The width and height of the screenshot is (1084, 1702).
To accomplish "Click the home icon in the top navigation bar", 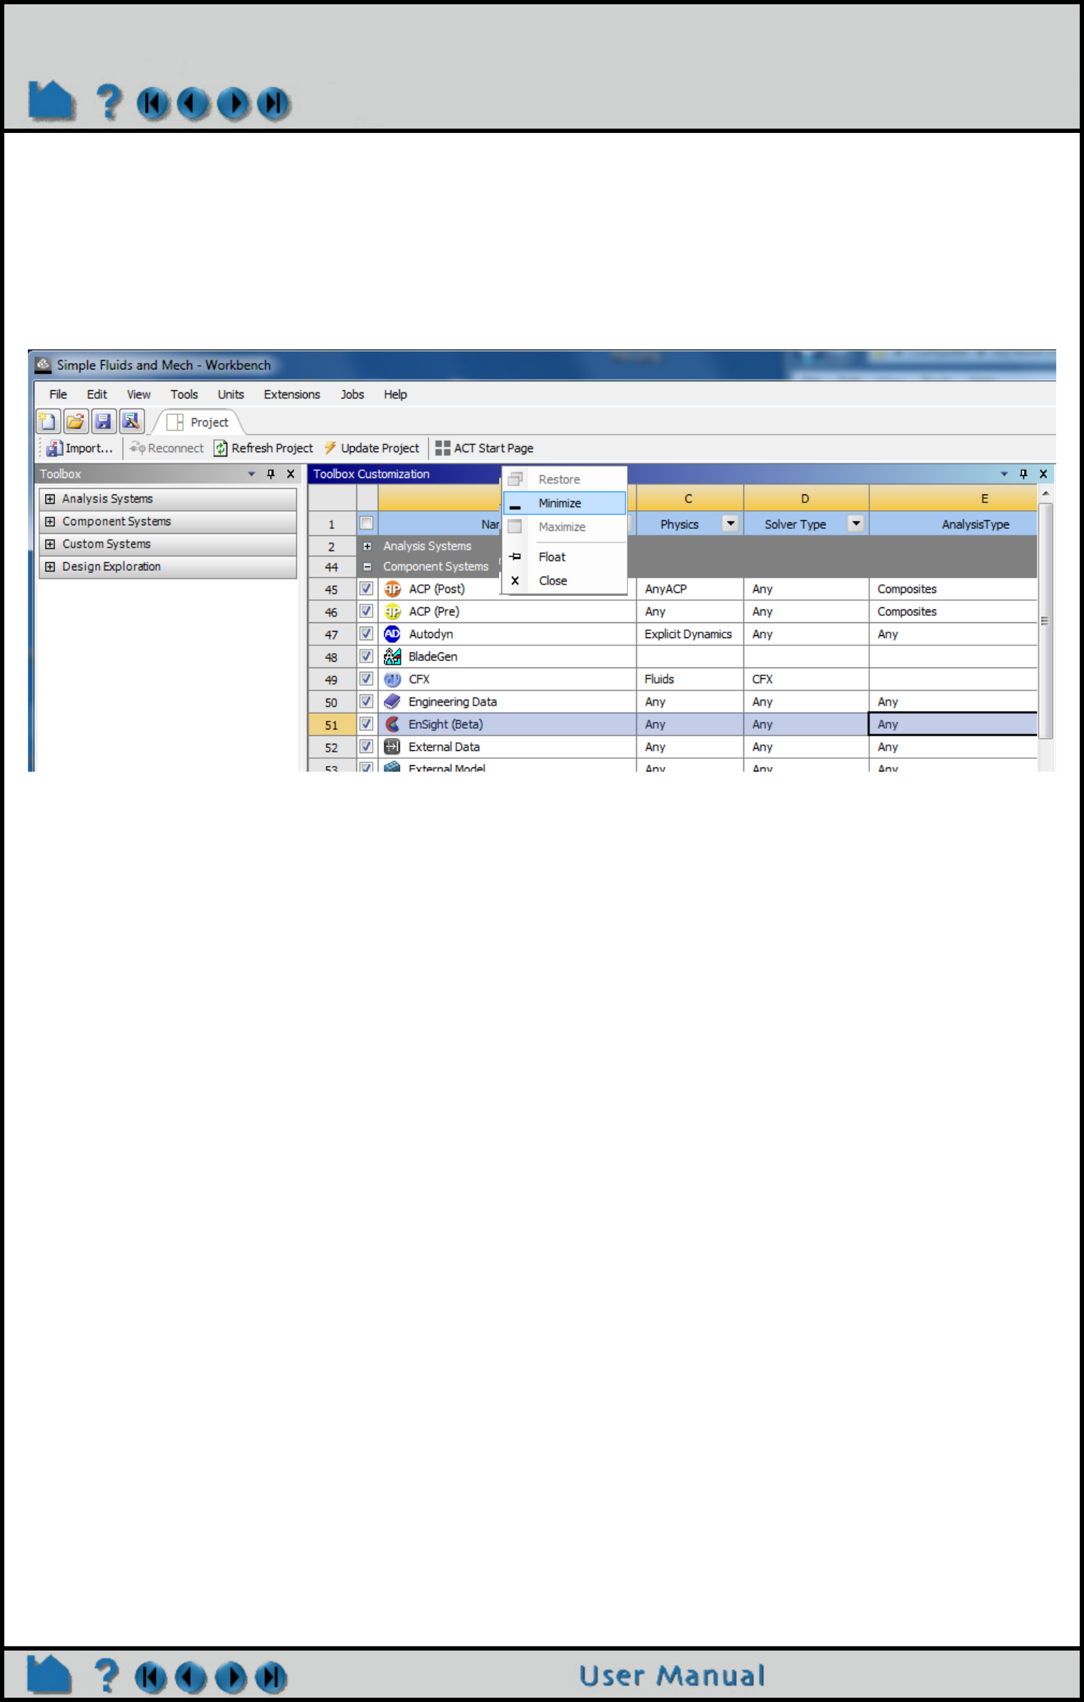I will click(51, 101).
